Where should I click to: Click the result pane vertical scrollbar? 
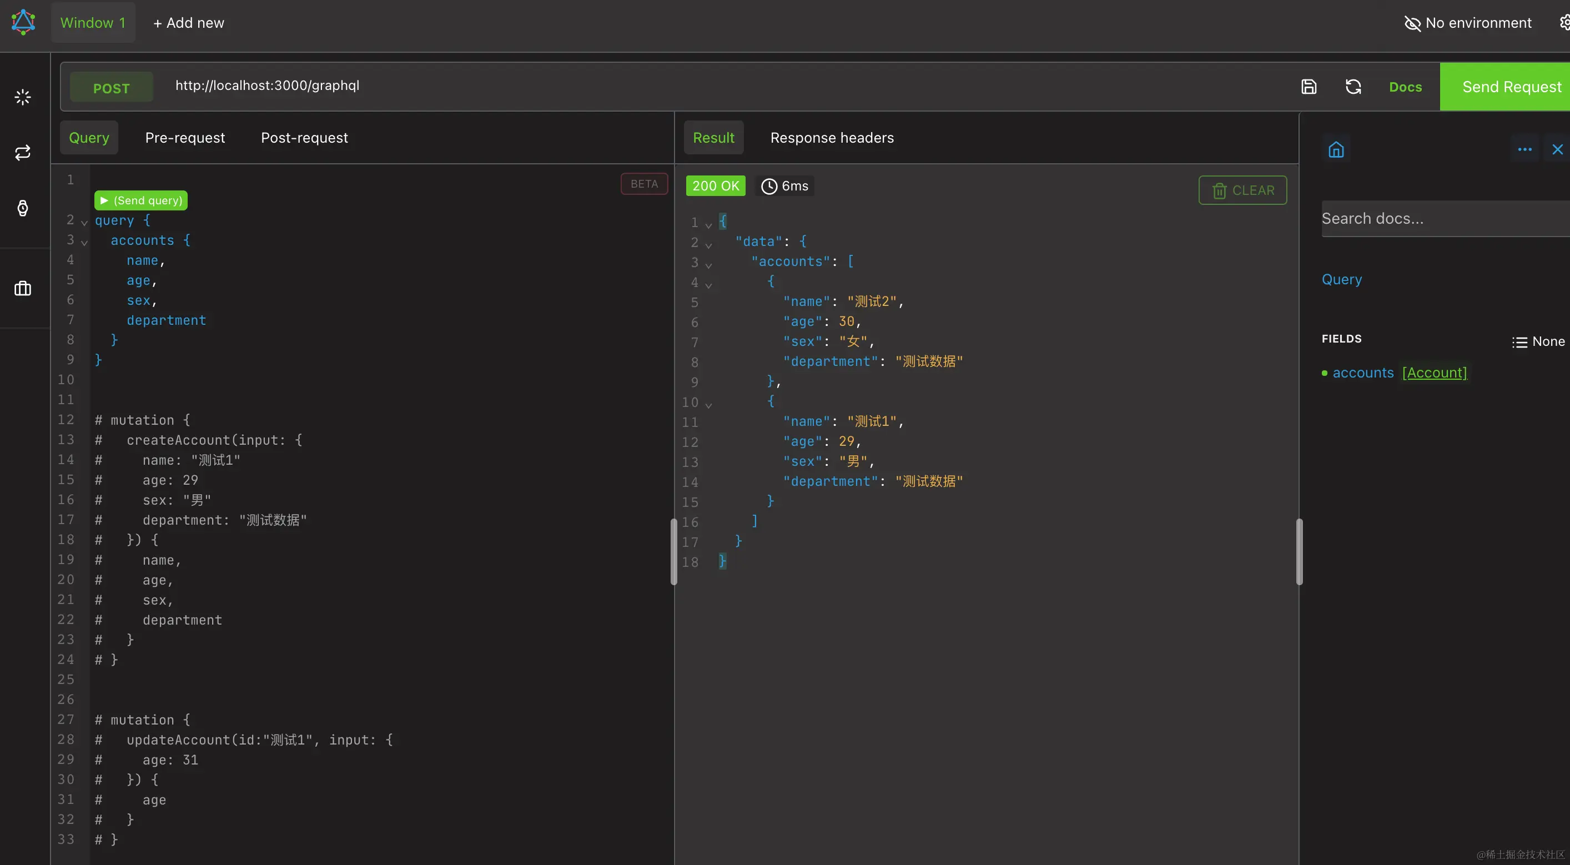pos(1299,552)
